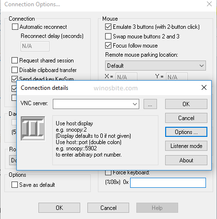This screenshot has height=219, width=217.
Task: Switch to Listener mode
Action: coord(186,146)
